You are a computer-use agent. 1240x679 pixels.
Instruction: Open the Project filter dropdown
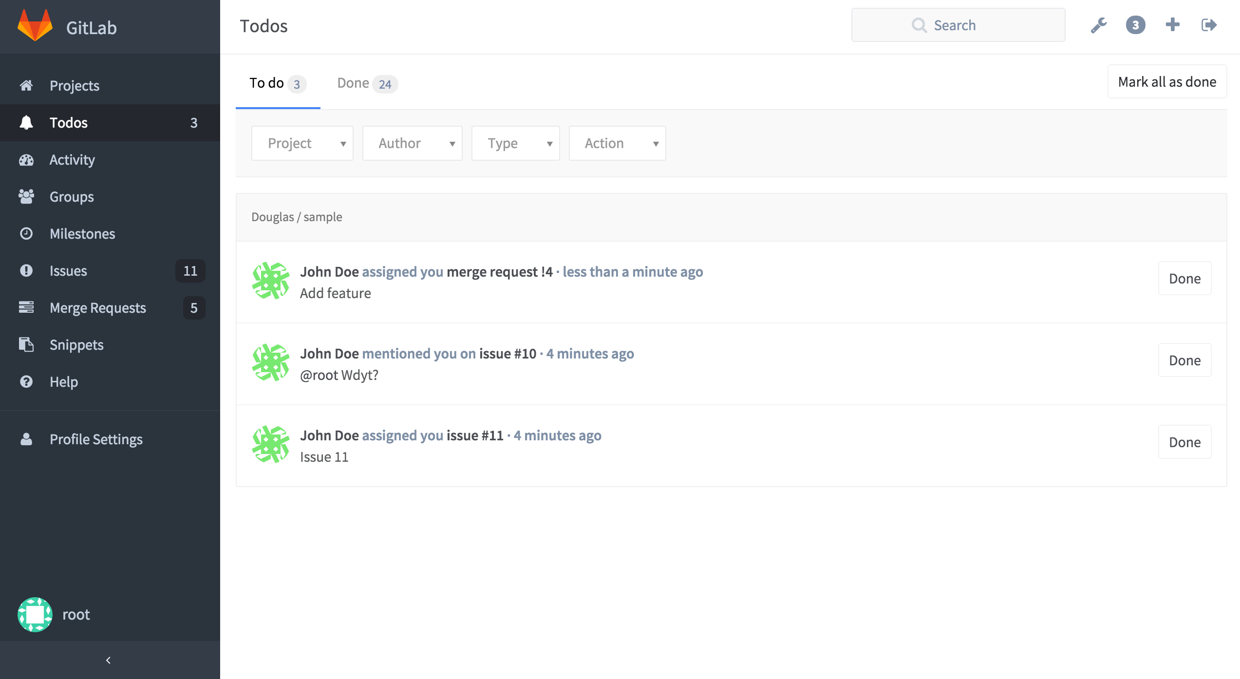pos(302,143)
